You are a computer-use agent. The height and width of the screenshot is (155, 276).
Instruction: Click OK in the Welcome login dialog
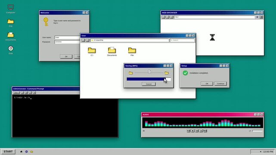[x=66, y=56]
